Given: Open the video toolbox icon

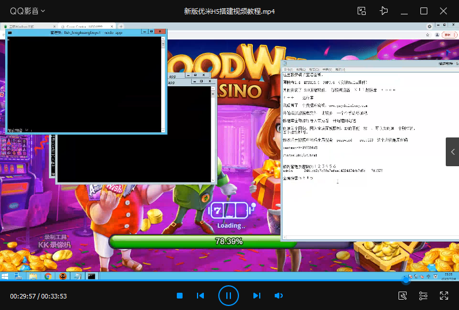Looking at the screenshot, I should point(403,296).
